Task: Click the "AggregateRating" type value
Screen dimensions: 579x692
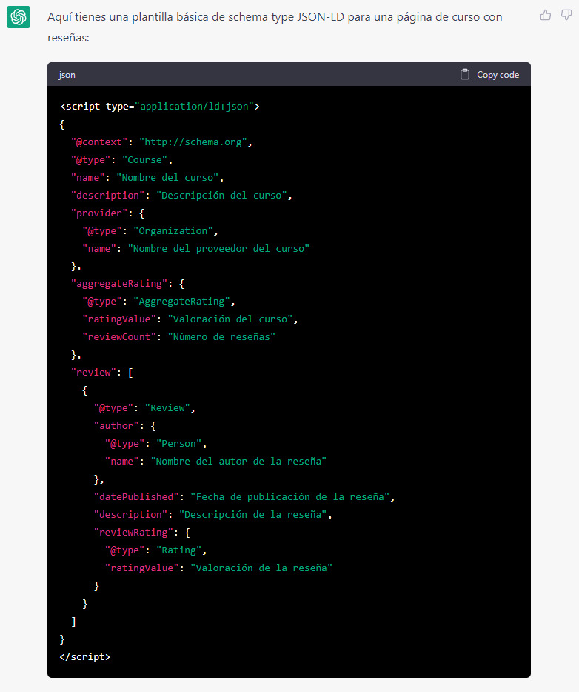Action: click(181, 302)
